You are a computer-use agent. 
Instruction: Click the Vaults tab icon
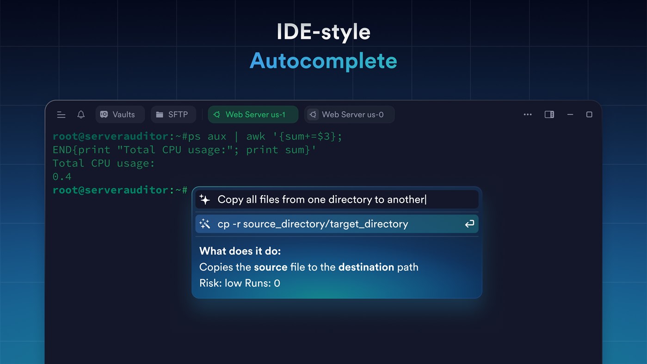point(104,115)
